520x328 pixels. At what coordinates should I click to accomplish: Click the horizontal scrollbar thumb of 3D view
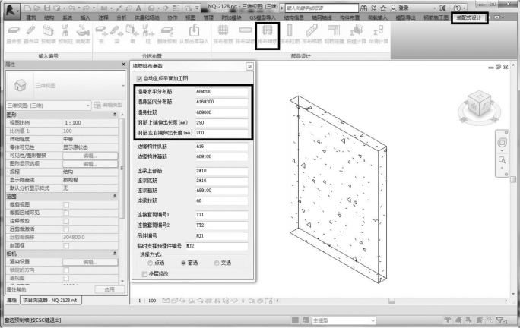tap(392, 301)
